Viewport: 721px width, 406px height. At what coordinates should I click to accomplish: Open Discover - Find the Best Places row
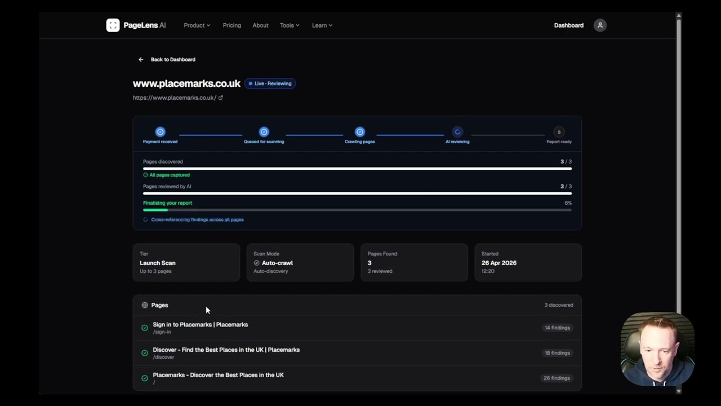point(357,353)
